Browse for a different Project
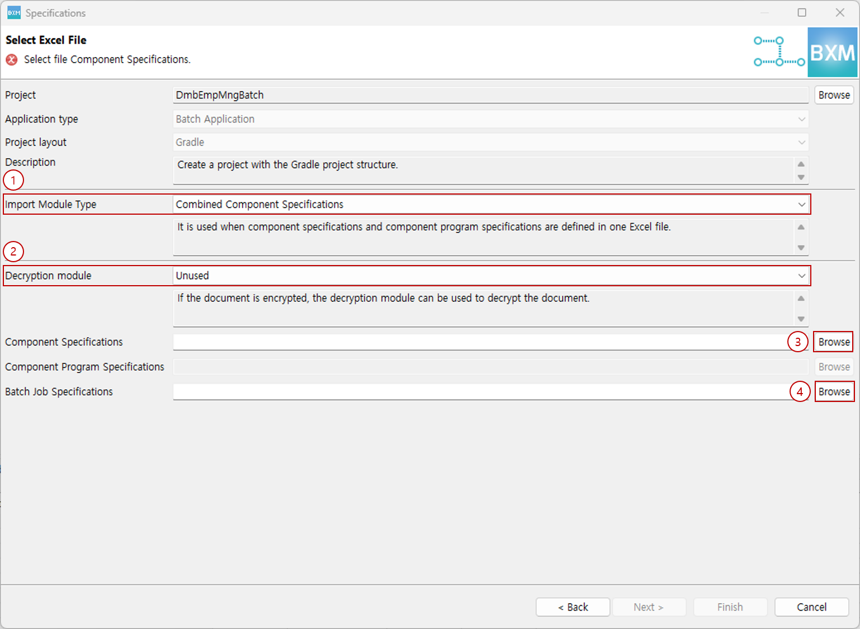 click(x=834, y=94)
